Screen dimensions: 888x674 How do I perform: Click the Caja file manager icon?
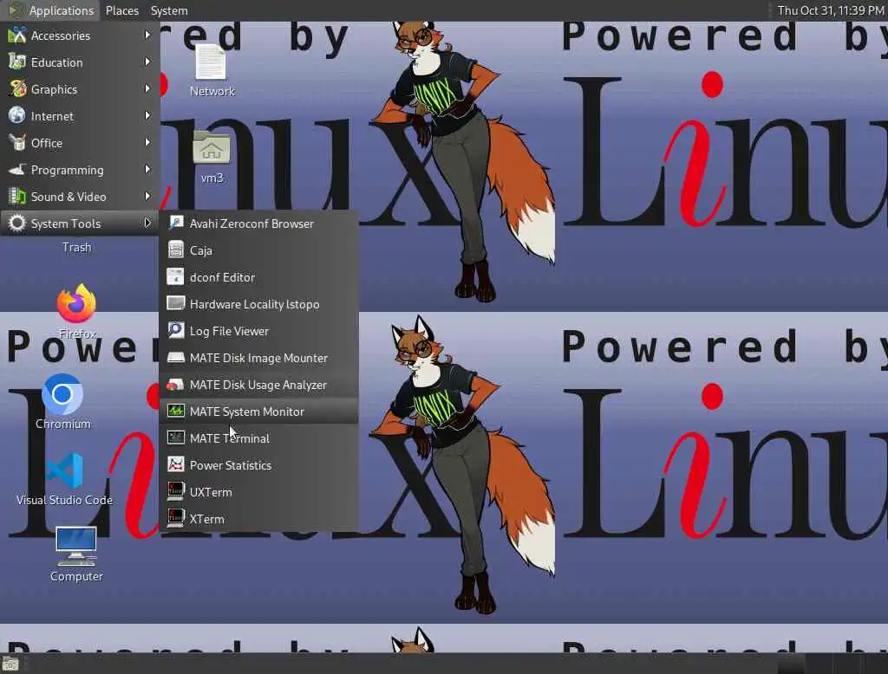coord(175,250)
